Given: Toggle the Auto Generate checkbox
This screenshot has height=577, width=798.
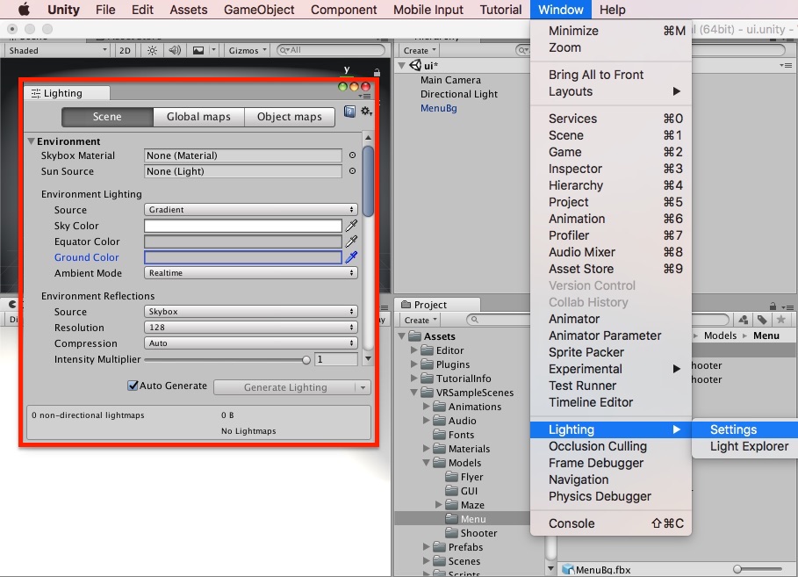Looking at the screenshot, I should [133, 386].
